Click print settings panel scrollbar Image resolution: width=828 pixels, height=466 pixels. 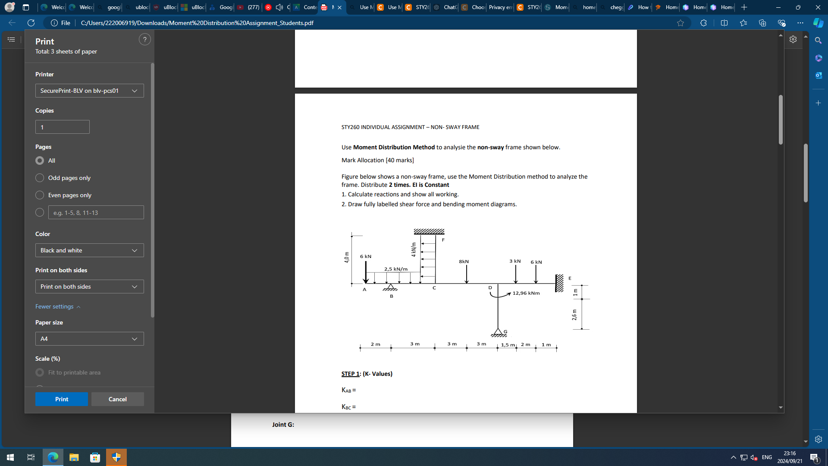[153, 190]
